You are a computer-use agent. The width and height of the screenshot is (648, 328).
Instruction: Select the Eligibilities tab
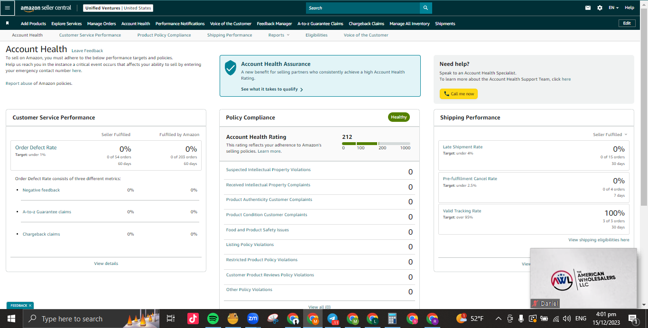316,35
